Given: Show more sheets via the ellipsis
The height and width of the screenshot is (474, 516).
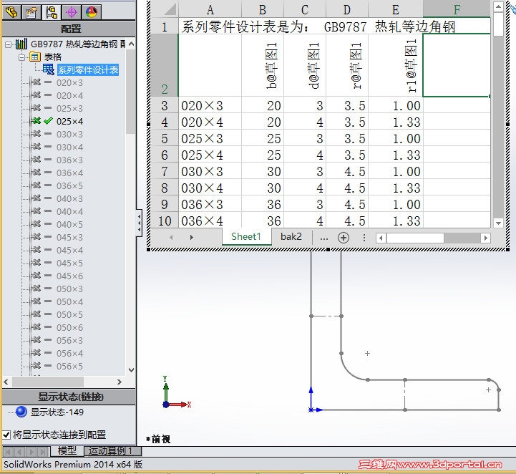Looking at the screenshot, I should pyautogui.click(x=323, y=238).
